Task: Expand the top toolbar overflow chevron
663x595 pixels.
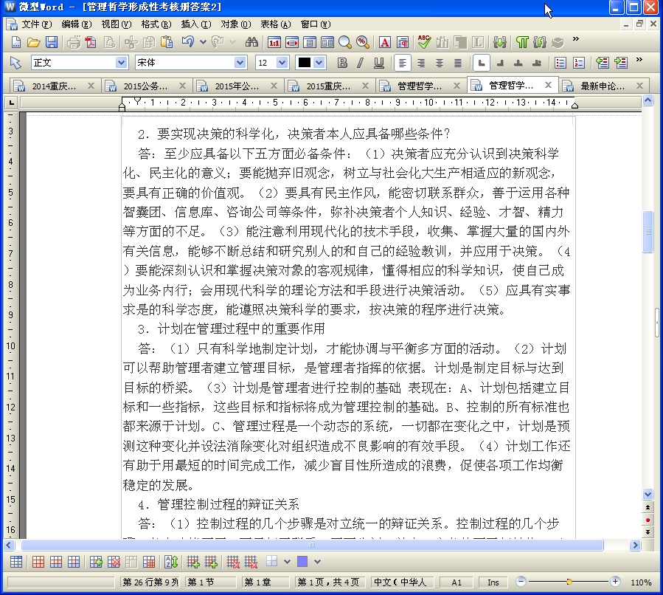Action: (575, 39)
